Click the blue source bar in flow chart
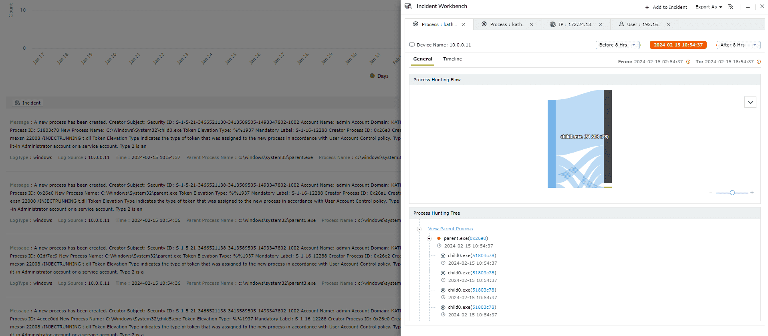 tap(551, 144)
